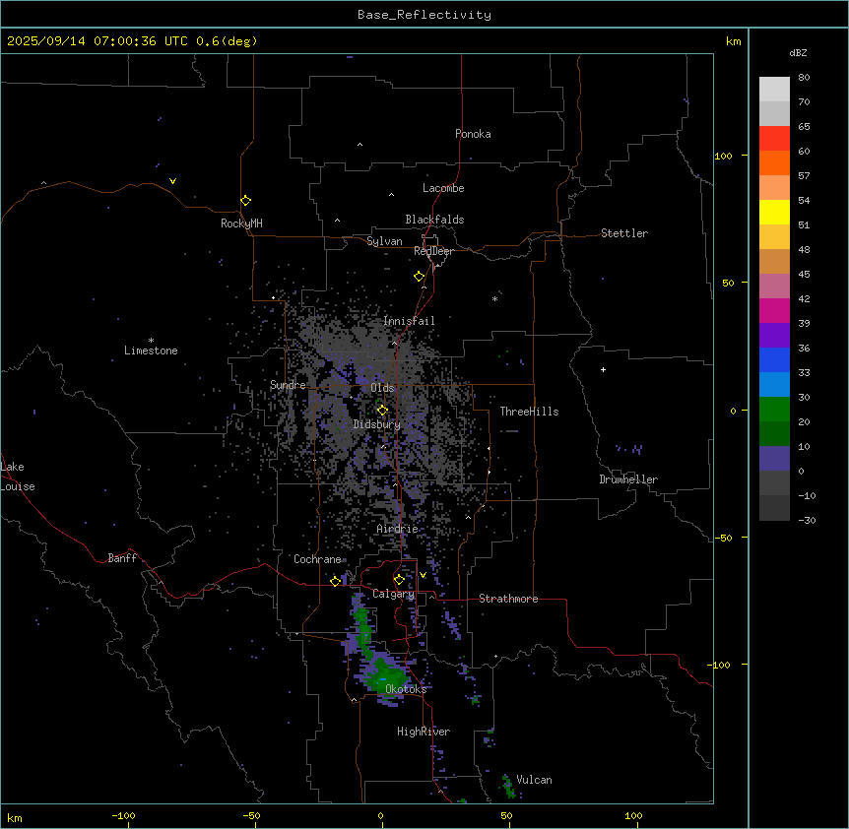Click the 36 dBZ blue legend swatch

774,359
